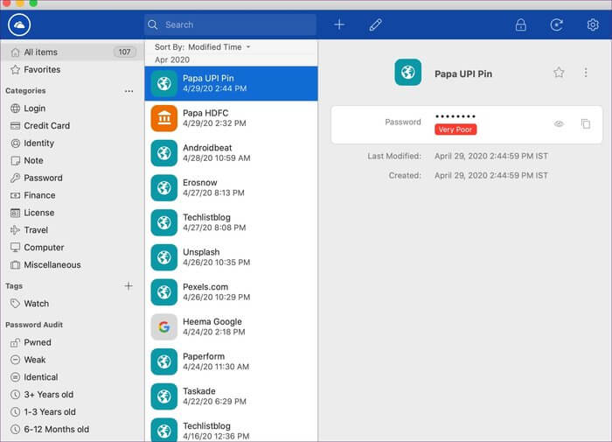Image resolution: width=612 pixels, height=442 pixels.
Task: Open Pwned password audit
Action: click(x=71, y=342)
